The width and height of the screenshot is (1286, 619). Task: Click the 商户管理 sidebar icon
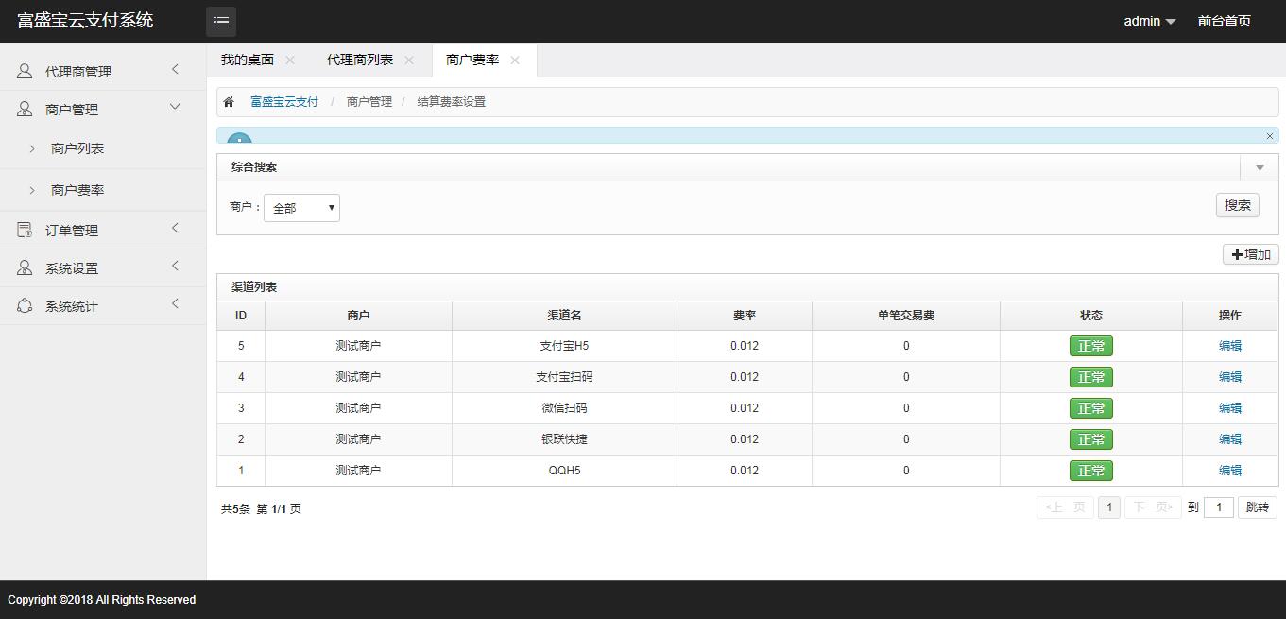(x=22, y=108)
